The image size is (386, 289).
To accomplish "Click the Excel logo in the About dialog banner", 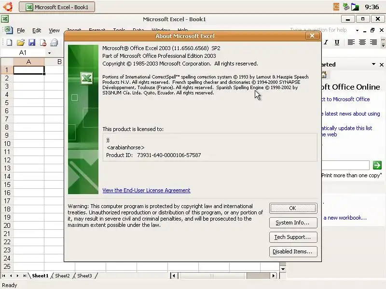I will (87, 79).
